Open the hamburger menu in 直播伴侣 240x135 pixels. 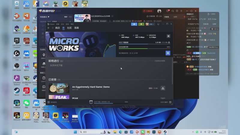[x=181, y=11]
